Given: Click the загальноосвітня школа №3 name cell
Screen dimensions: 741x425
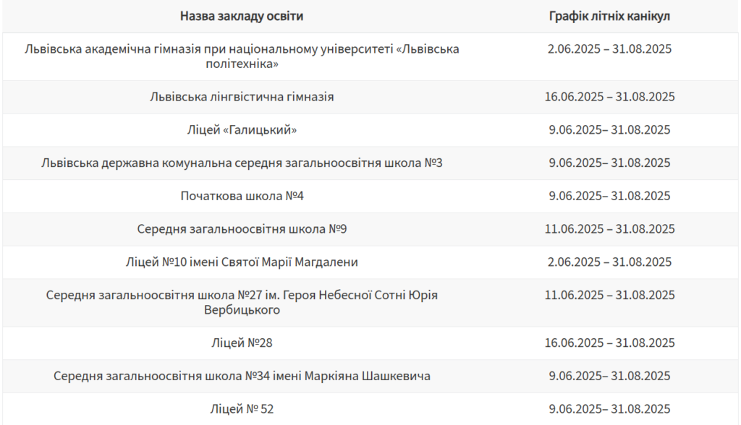Looking at the screenshot, I should (242, 163).
